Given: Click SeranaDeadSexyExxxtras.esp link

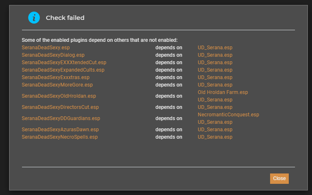Looking at the screenshot, I should (x=56, y=77).
